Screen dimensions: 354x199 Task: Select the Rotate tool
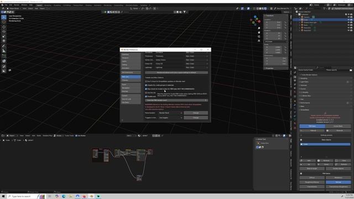pos(4,32)
